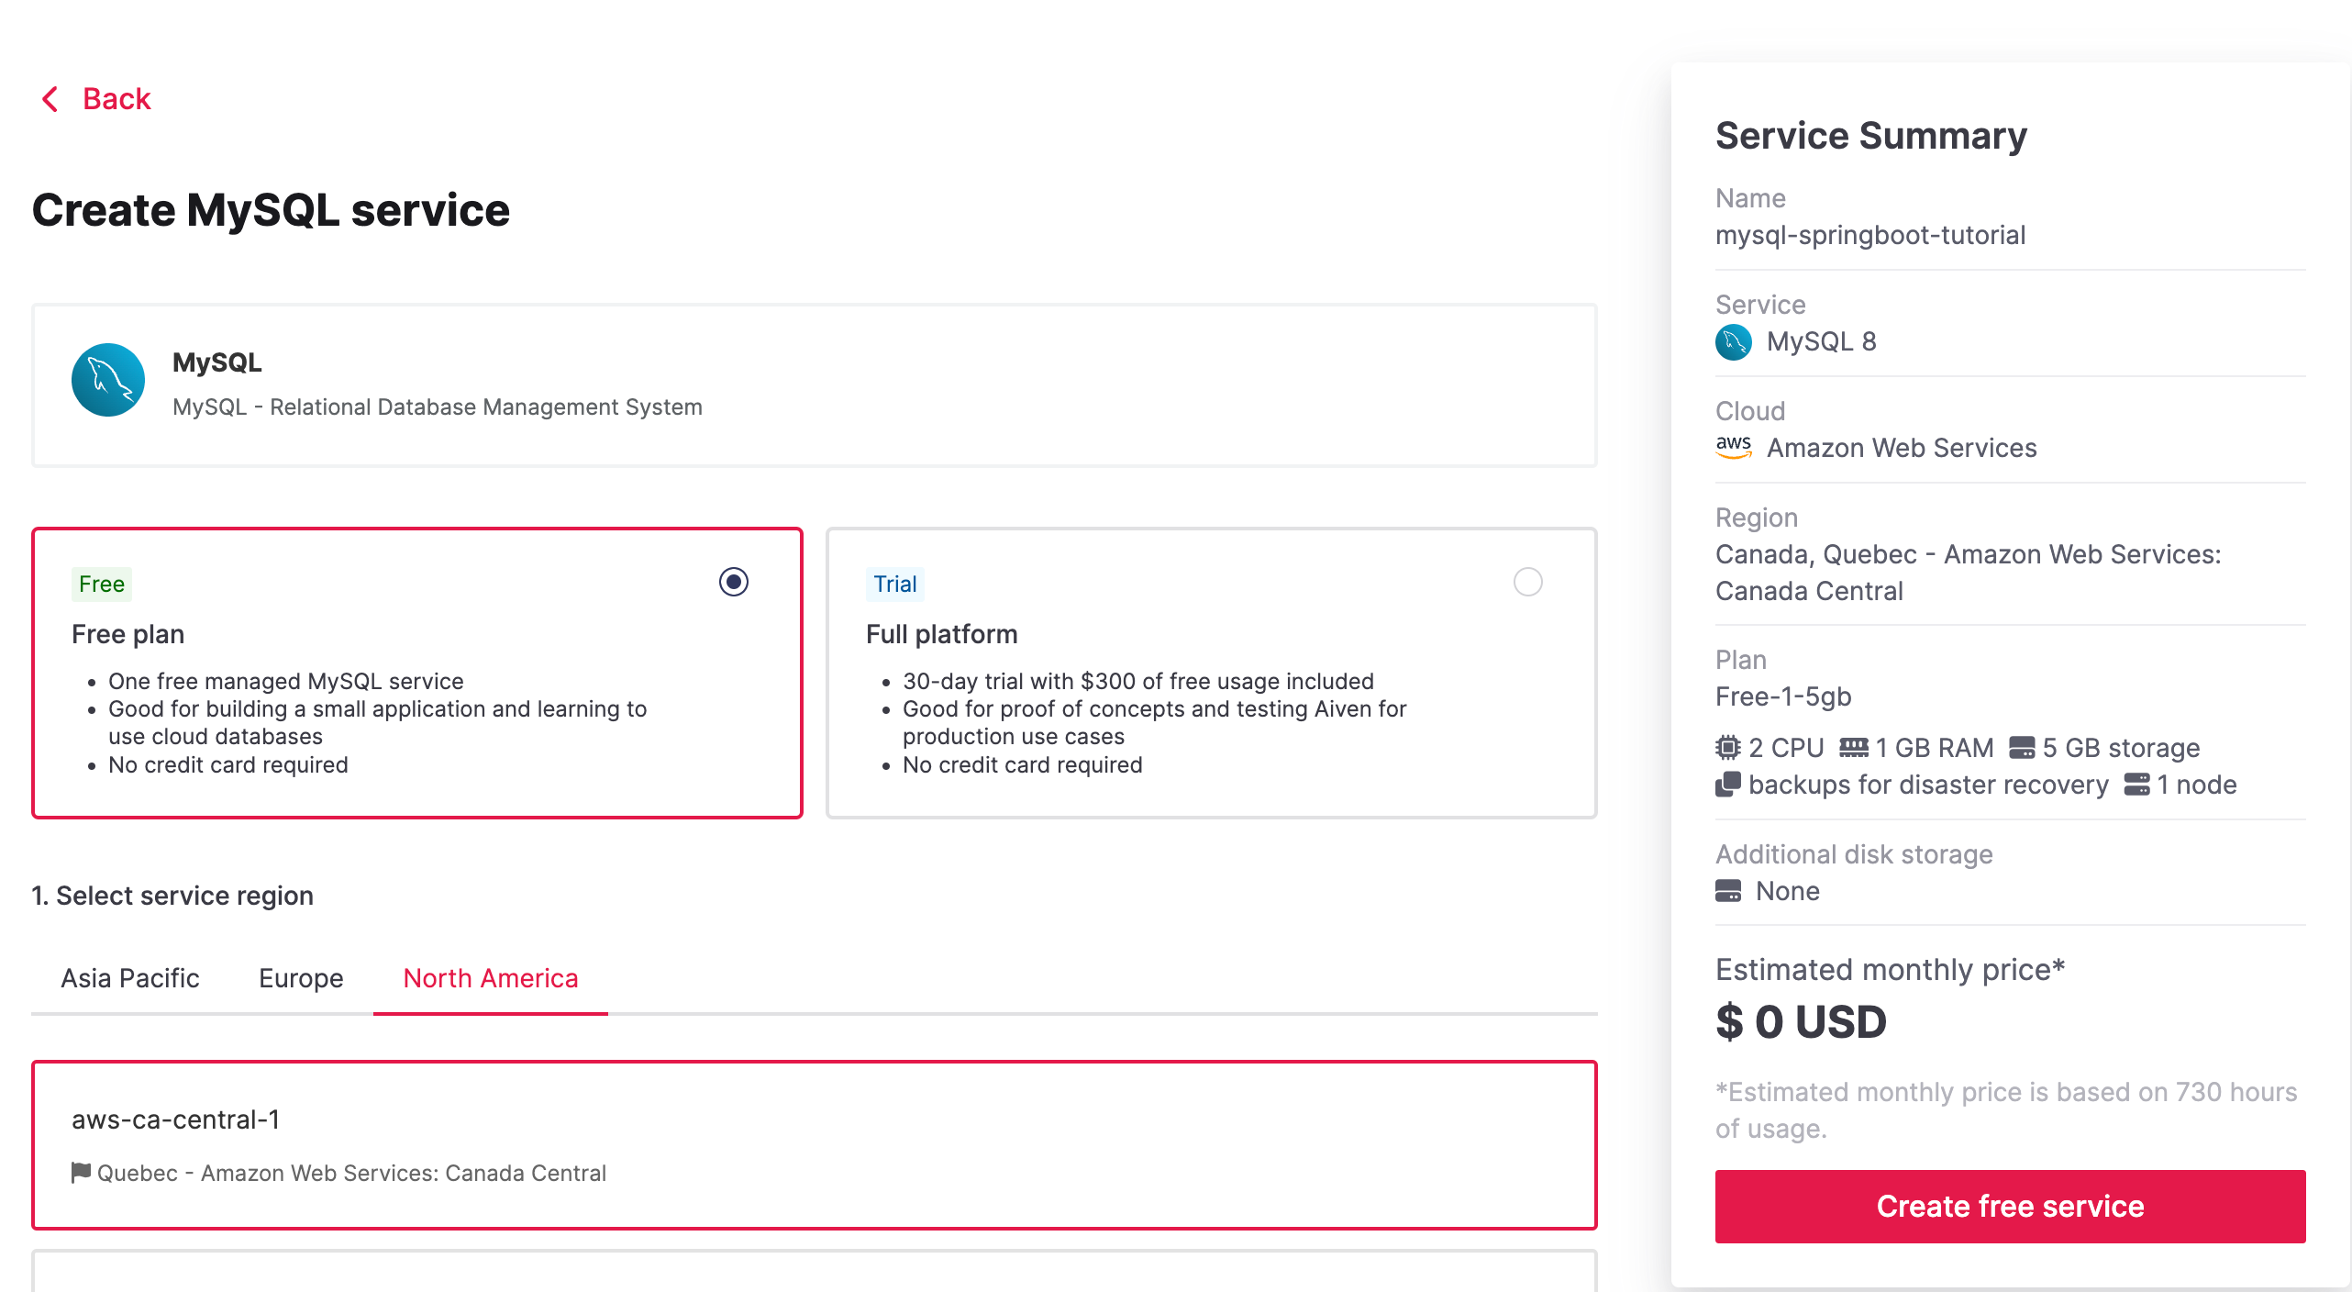Click the CPU chip icon next to 2 CPU
Viewport: 2352px width, 1292px height.
1728,748
